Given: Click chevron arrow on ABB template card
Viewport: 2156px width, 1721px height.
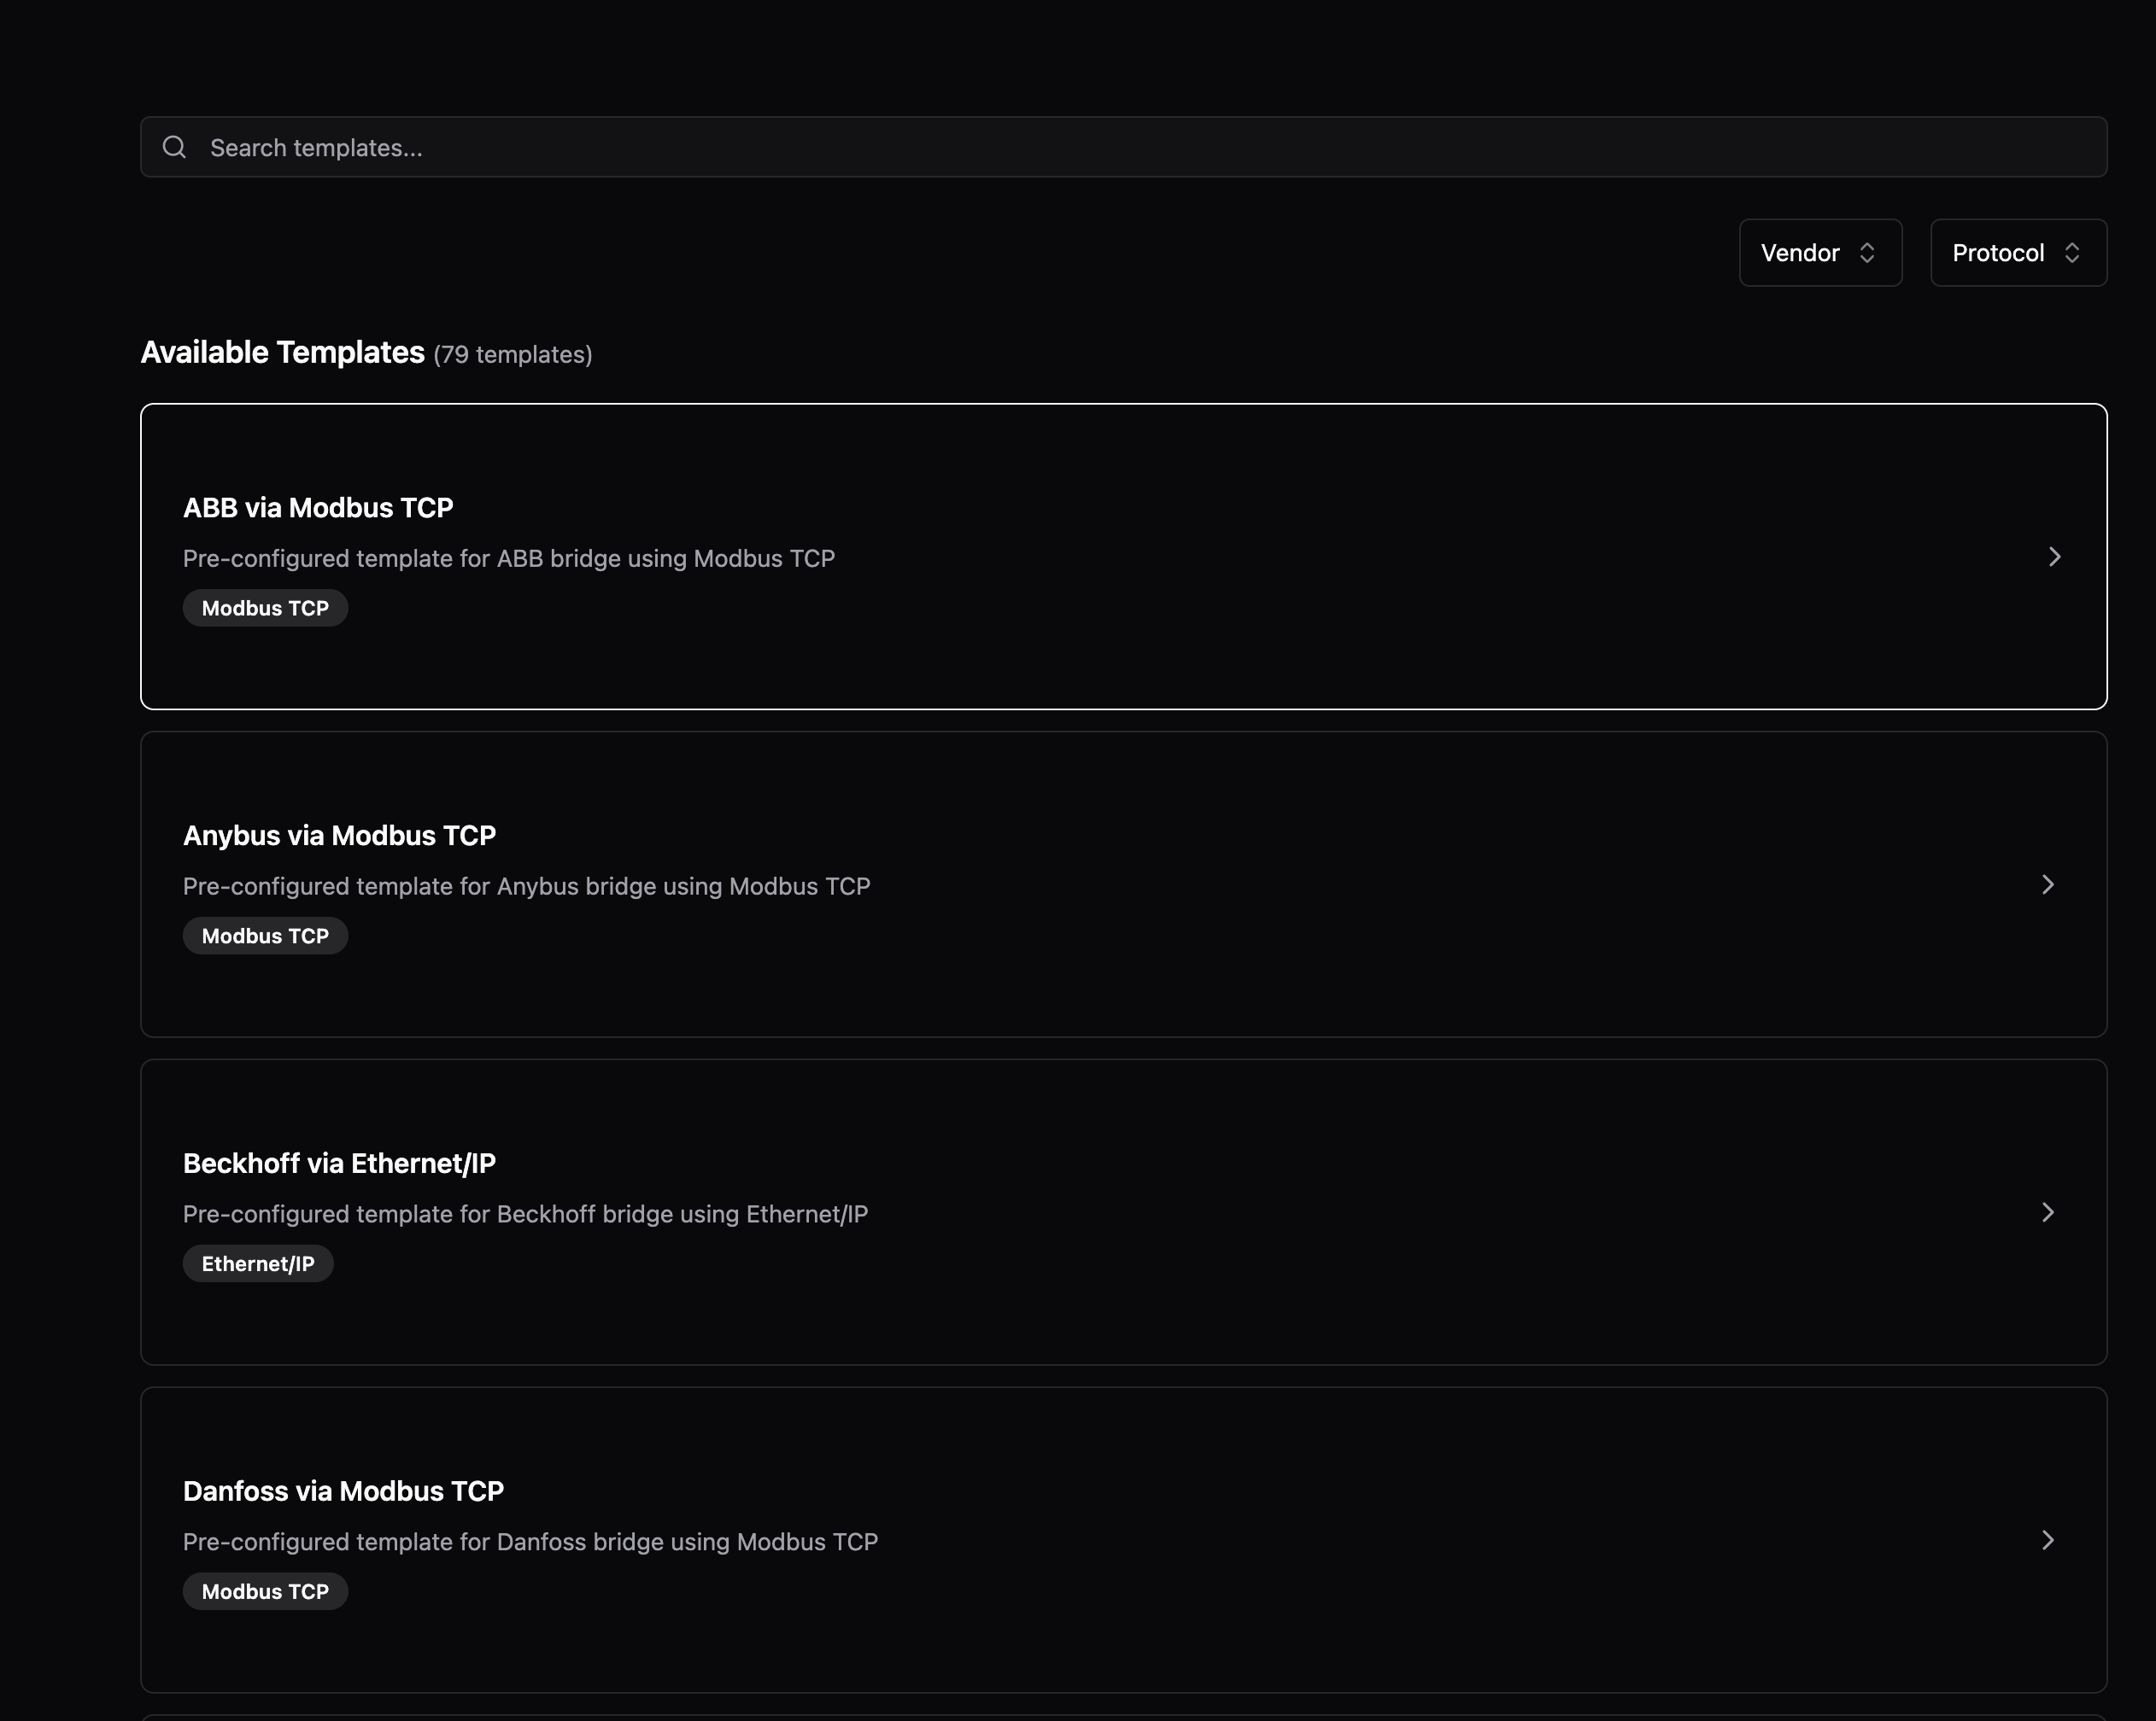Looking at the screenshot, I should pyautogui.click(x=2054, y=557).
